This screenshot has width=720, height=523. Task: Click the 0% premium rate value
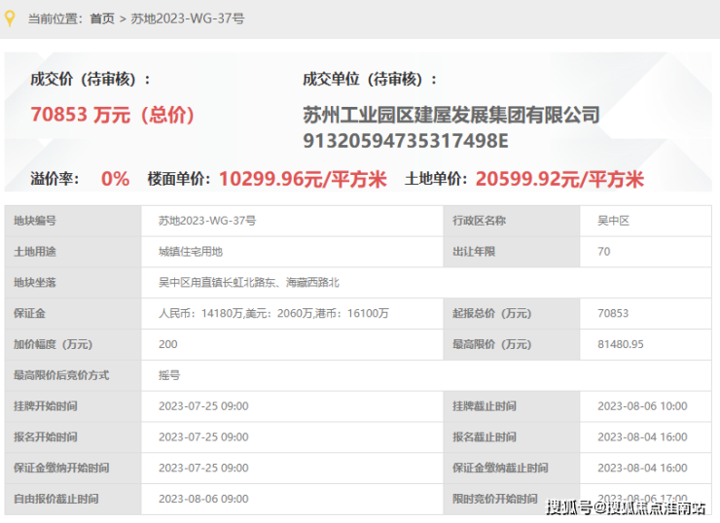115,179
